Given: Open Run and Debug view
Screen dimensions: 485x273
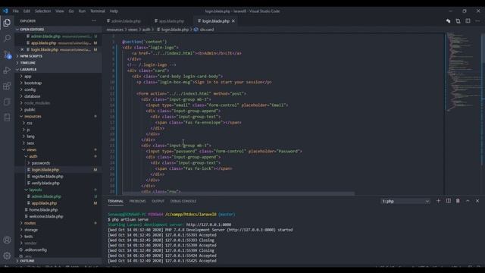Looking at the screenshot, I should tap(7, 71).
